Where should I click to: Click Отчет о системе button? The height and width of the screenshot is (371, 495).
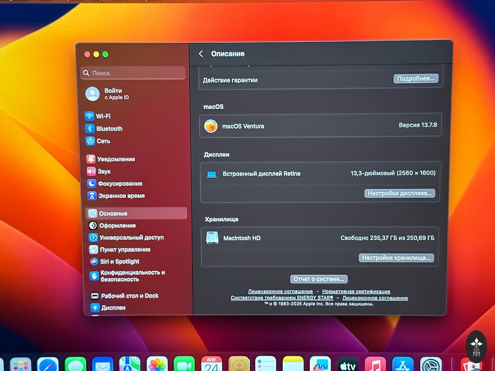pyautogui.click(x=319, y=279)
